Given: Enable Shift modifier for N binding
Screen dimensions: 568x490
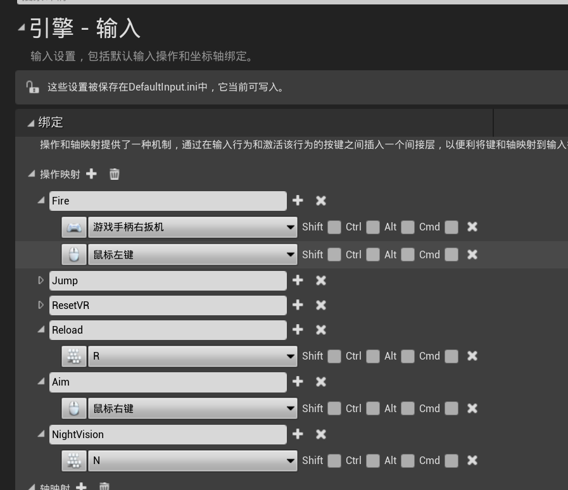Looking at the screenshot, I should pos(334,460).
